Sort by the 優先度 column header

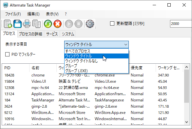click(142, 68)
